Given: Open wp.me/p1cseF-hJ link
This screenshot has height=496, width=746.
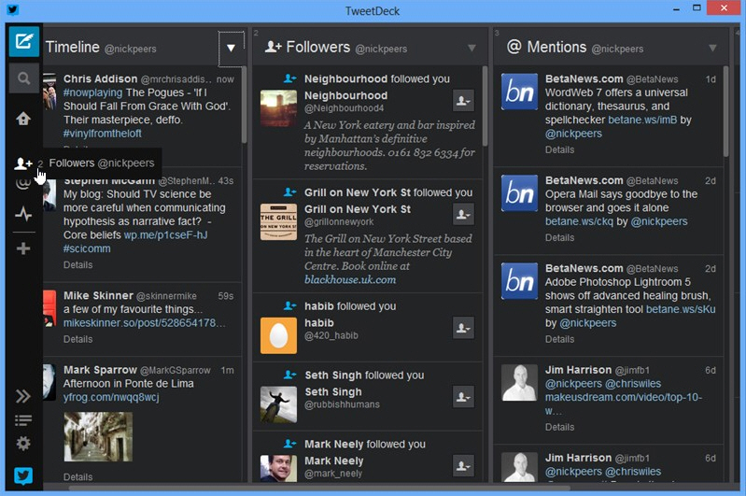Looking at the screenshot, I should click(165, 235).
